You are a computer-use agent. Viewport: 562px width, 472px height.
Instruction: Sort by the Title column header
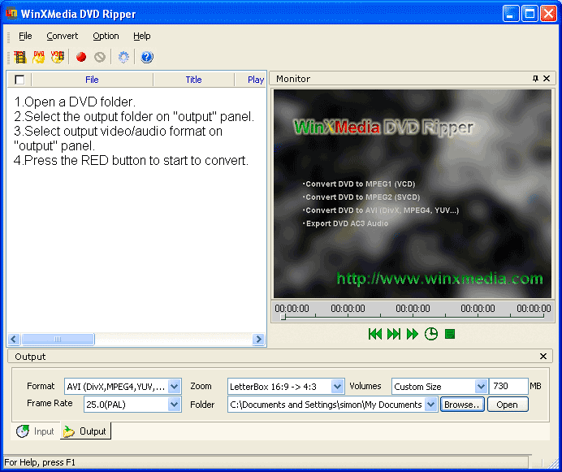click(x=193, y=80)
